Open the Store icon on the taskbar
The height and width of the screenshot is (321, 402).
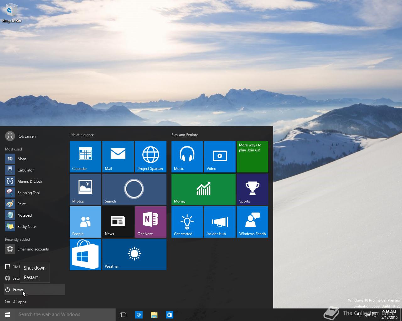point(169,315)
